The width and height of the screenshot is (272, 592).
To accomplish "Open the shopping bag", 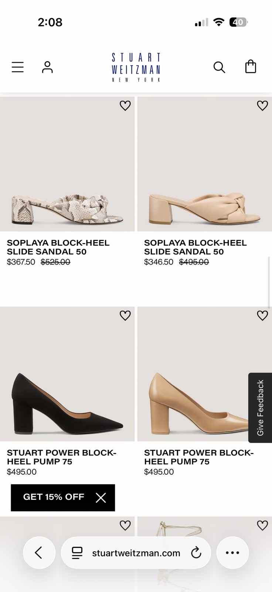I will click(251, 67).
